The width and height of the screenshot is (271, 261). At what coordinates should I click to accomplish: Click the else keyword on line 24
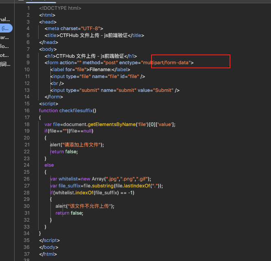click(49, 165)
